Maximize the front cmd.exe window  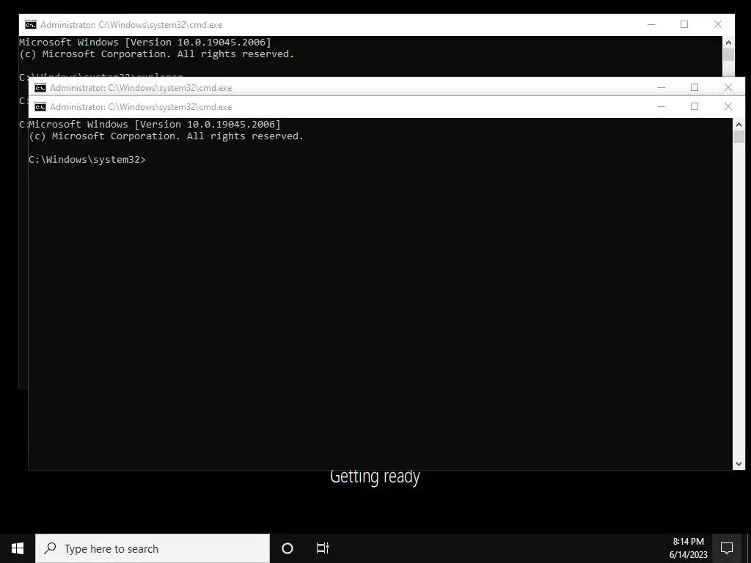695,106
